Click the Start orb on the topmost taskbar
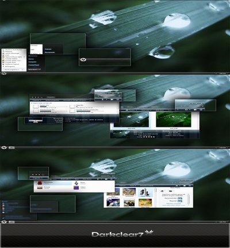The width and height of the screenshot is (230, 248). tap(4, 73)
